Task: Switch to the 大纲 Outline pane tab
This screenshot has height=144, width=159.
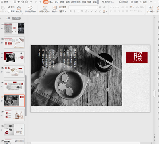Action: click(x=8, y=19)
